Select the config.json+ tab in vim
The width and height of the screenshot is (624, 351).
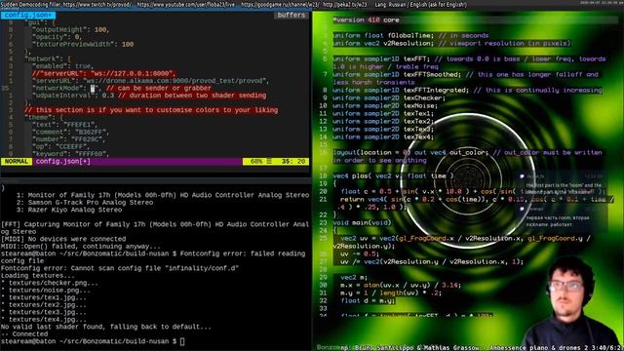click(28, 16)
